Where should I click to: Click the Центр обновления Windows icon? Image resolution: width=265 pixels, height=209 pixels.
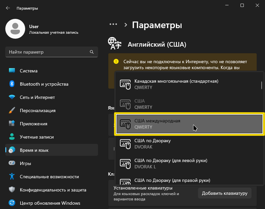pyautogui.click(x=12, y=203)
